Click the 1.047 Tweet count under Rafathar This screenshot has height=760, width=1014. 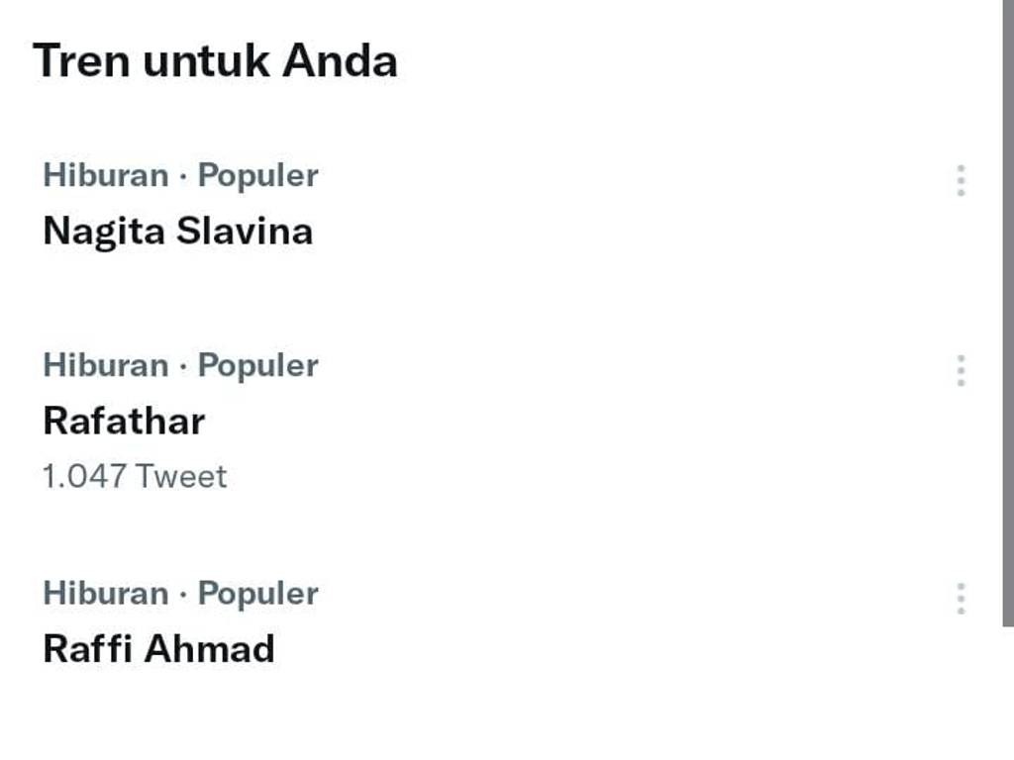(x=135, y=477)
